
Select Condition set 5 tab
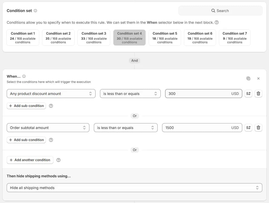(165, 37)
